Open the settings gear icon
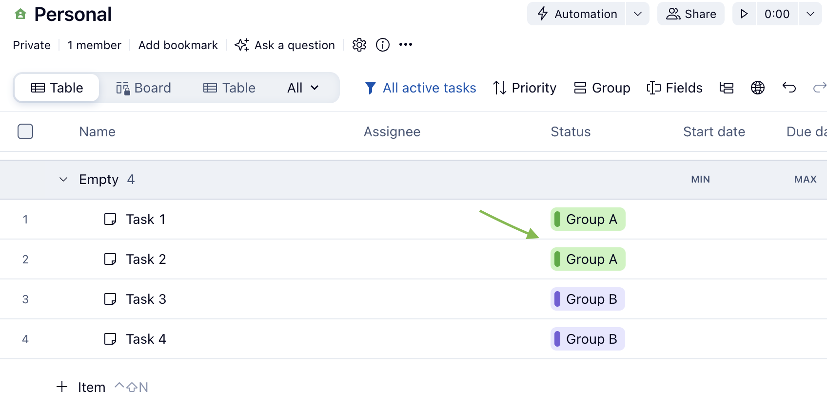Screen dimensions: 827x407 (359, 45)
